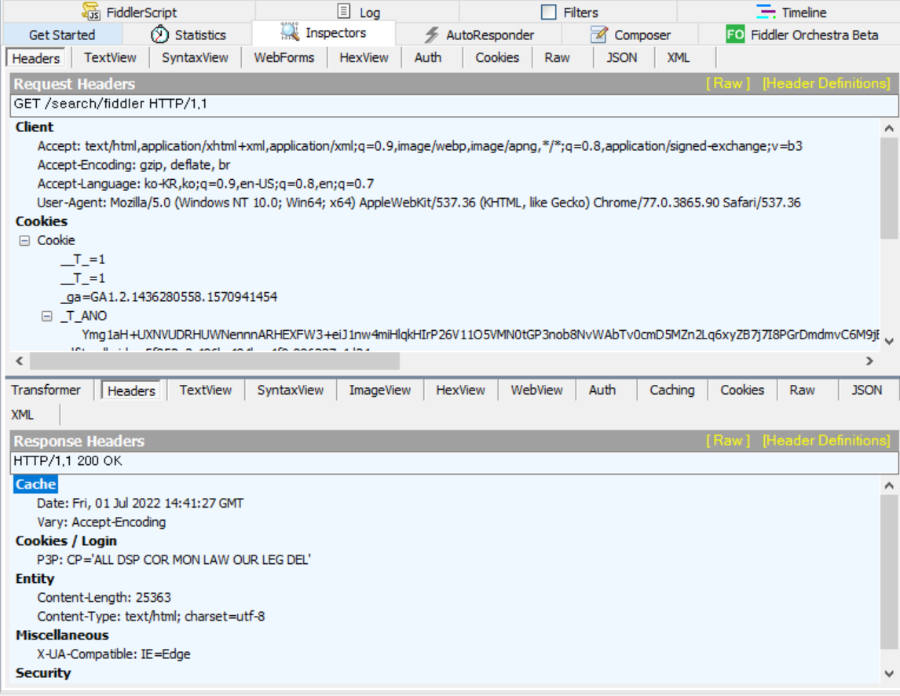Click the Timeline icon
This screenshot has width=900, height=696.
point(766,12)
